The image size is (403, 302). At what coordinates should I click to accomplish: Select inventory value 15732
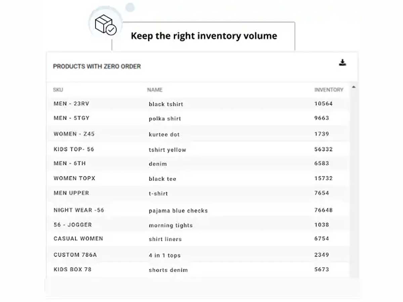pos(323,178)
